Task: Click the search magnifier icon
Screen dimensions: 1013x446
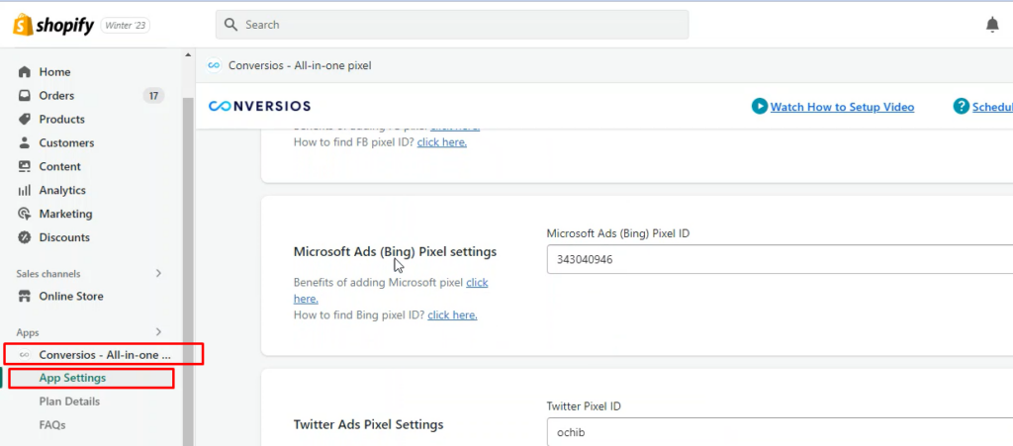Action: [230, 25]
